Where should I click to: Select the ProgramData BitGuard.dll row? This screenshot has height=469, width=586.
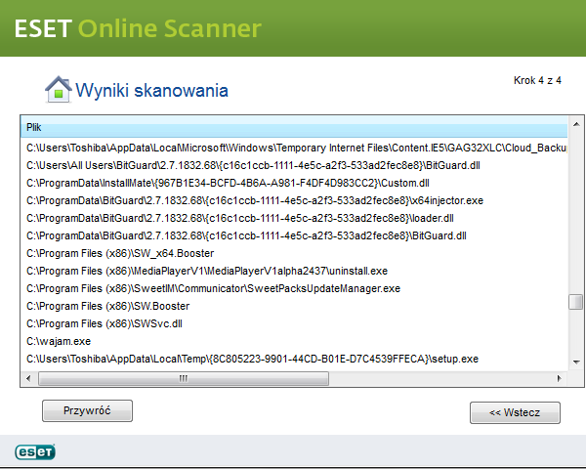pos(294,236)
